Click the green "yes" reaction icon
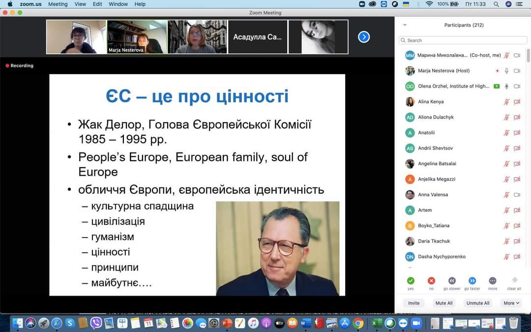This screenshot has width=531, height=332. click(411, 281)
